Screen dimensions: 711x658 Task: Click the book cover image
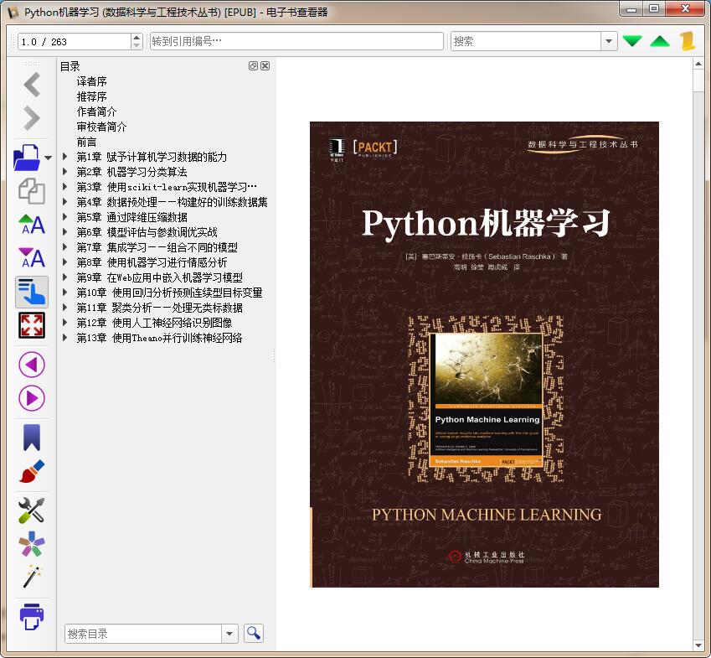point(484,354)
